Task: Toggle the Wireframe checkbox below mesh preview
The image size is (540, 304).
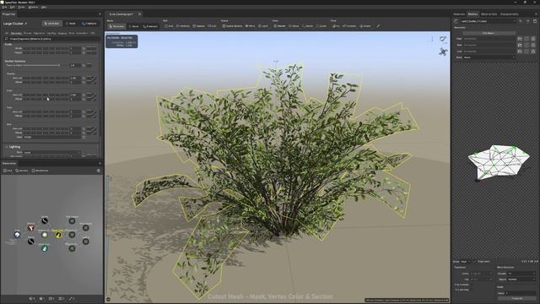Action: coord(474,262)
